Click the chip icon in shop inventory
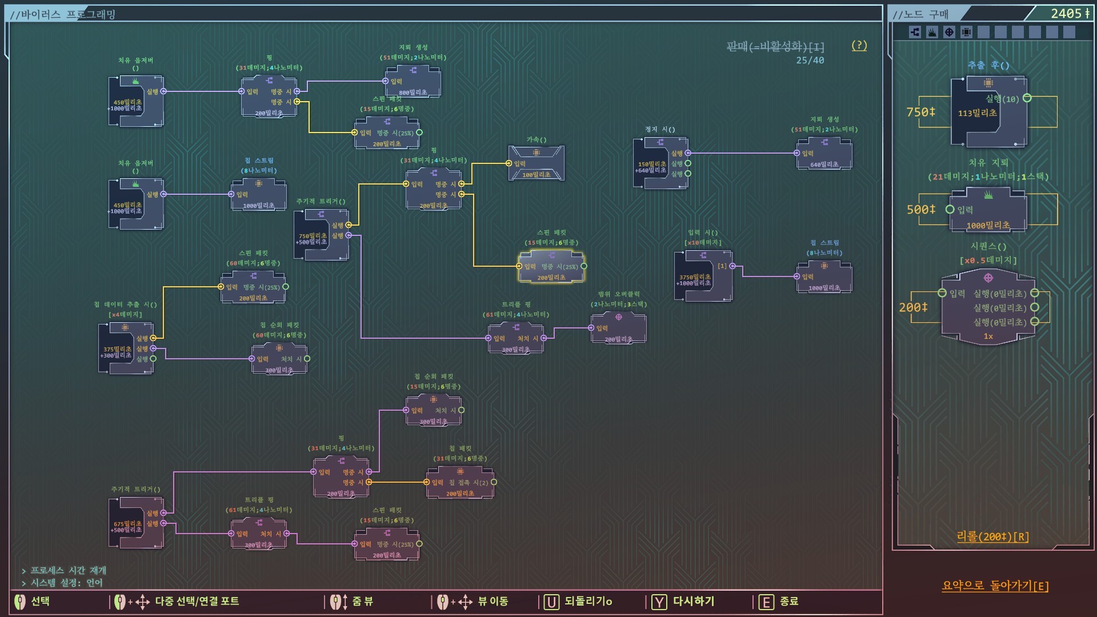 pos(966,32)
